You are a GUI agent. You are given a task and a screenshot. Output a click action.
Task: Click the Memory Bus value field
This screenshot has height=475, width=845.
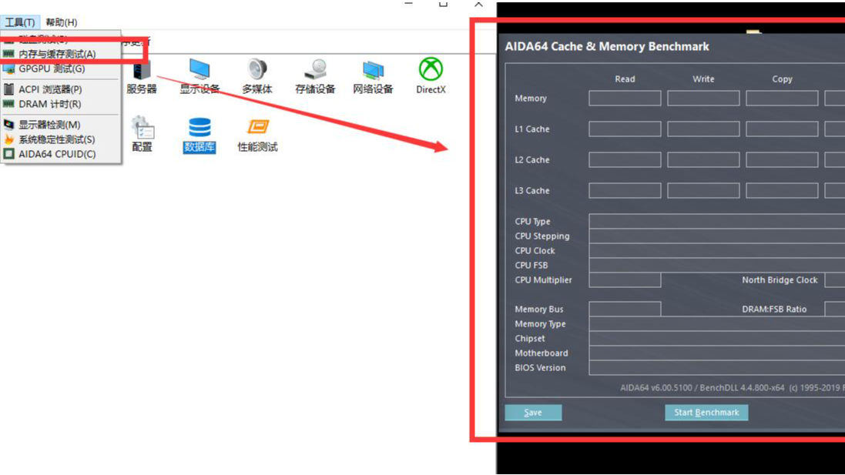tap(625, 309)
